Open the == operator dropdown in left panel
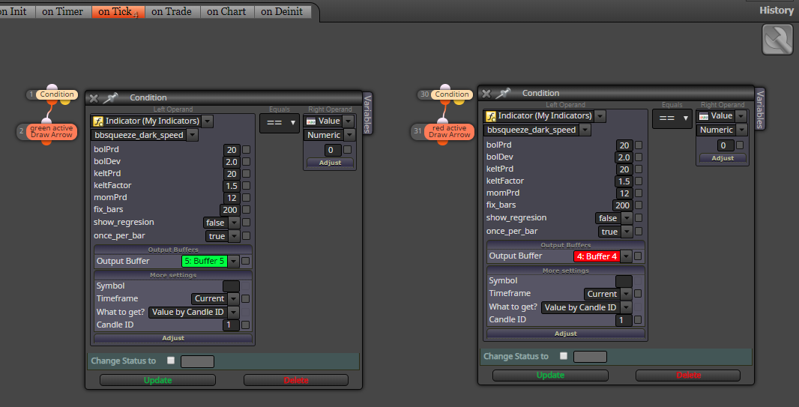Image resolution: width=799 pixels, height=407 pixels. [x=280, y=123]
